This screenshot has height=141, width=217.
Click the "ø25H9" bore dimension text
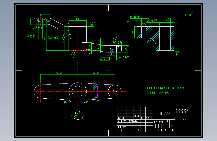coord(152,21)
